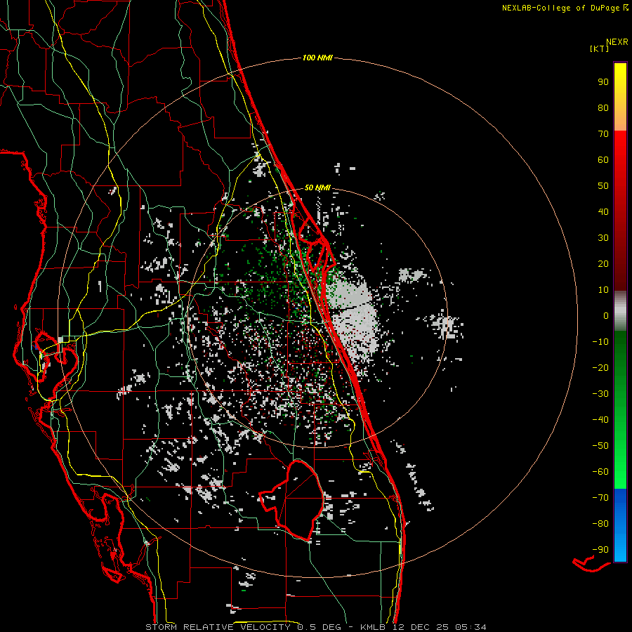632x632 pixels.
Task: Click the 90 tick label on the scale
Action: click(603, 82)
